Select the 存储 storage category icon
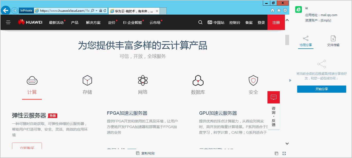Screen dimensions: 352x158 point(87,81)
